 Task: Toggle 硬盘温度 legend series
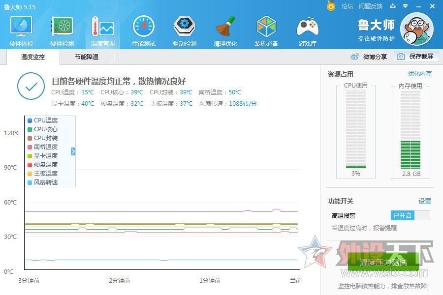coord(43,165)
